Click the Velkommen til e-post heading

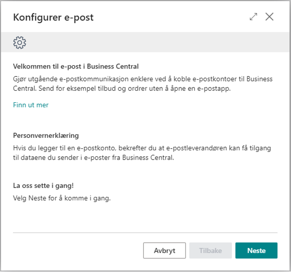(76, 66)
